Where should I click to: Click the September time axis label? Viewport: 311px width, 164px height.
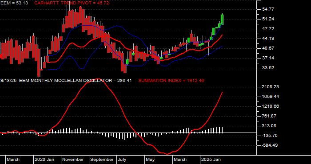click(102, 160)
